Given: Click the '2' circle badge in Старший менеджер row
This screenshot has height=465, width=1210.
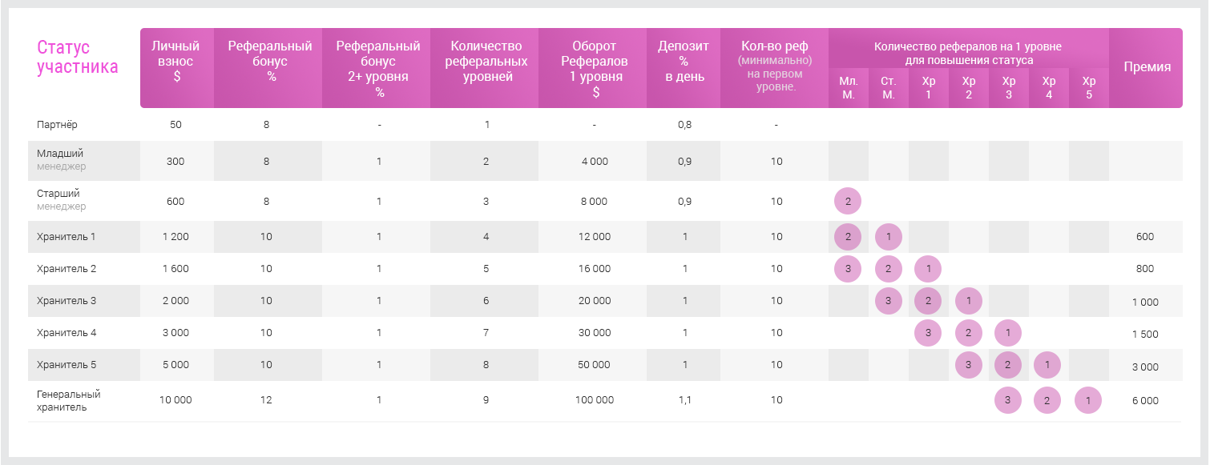Looking at the screenshot, I should click(x=848, y=201).
